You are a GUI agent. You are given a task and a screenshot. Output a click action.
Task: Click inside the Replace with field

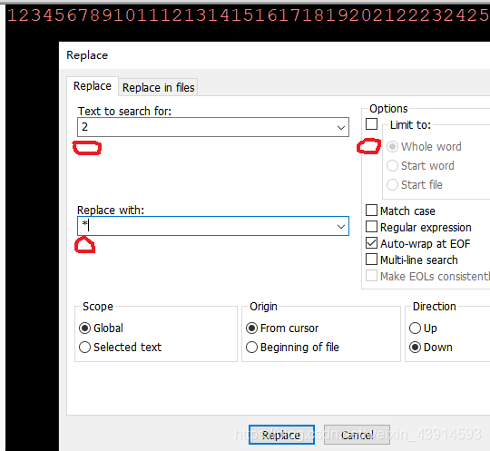pos(206,226)
